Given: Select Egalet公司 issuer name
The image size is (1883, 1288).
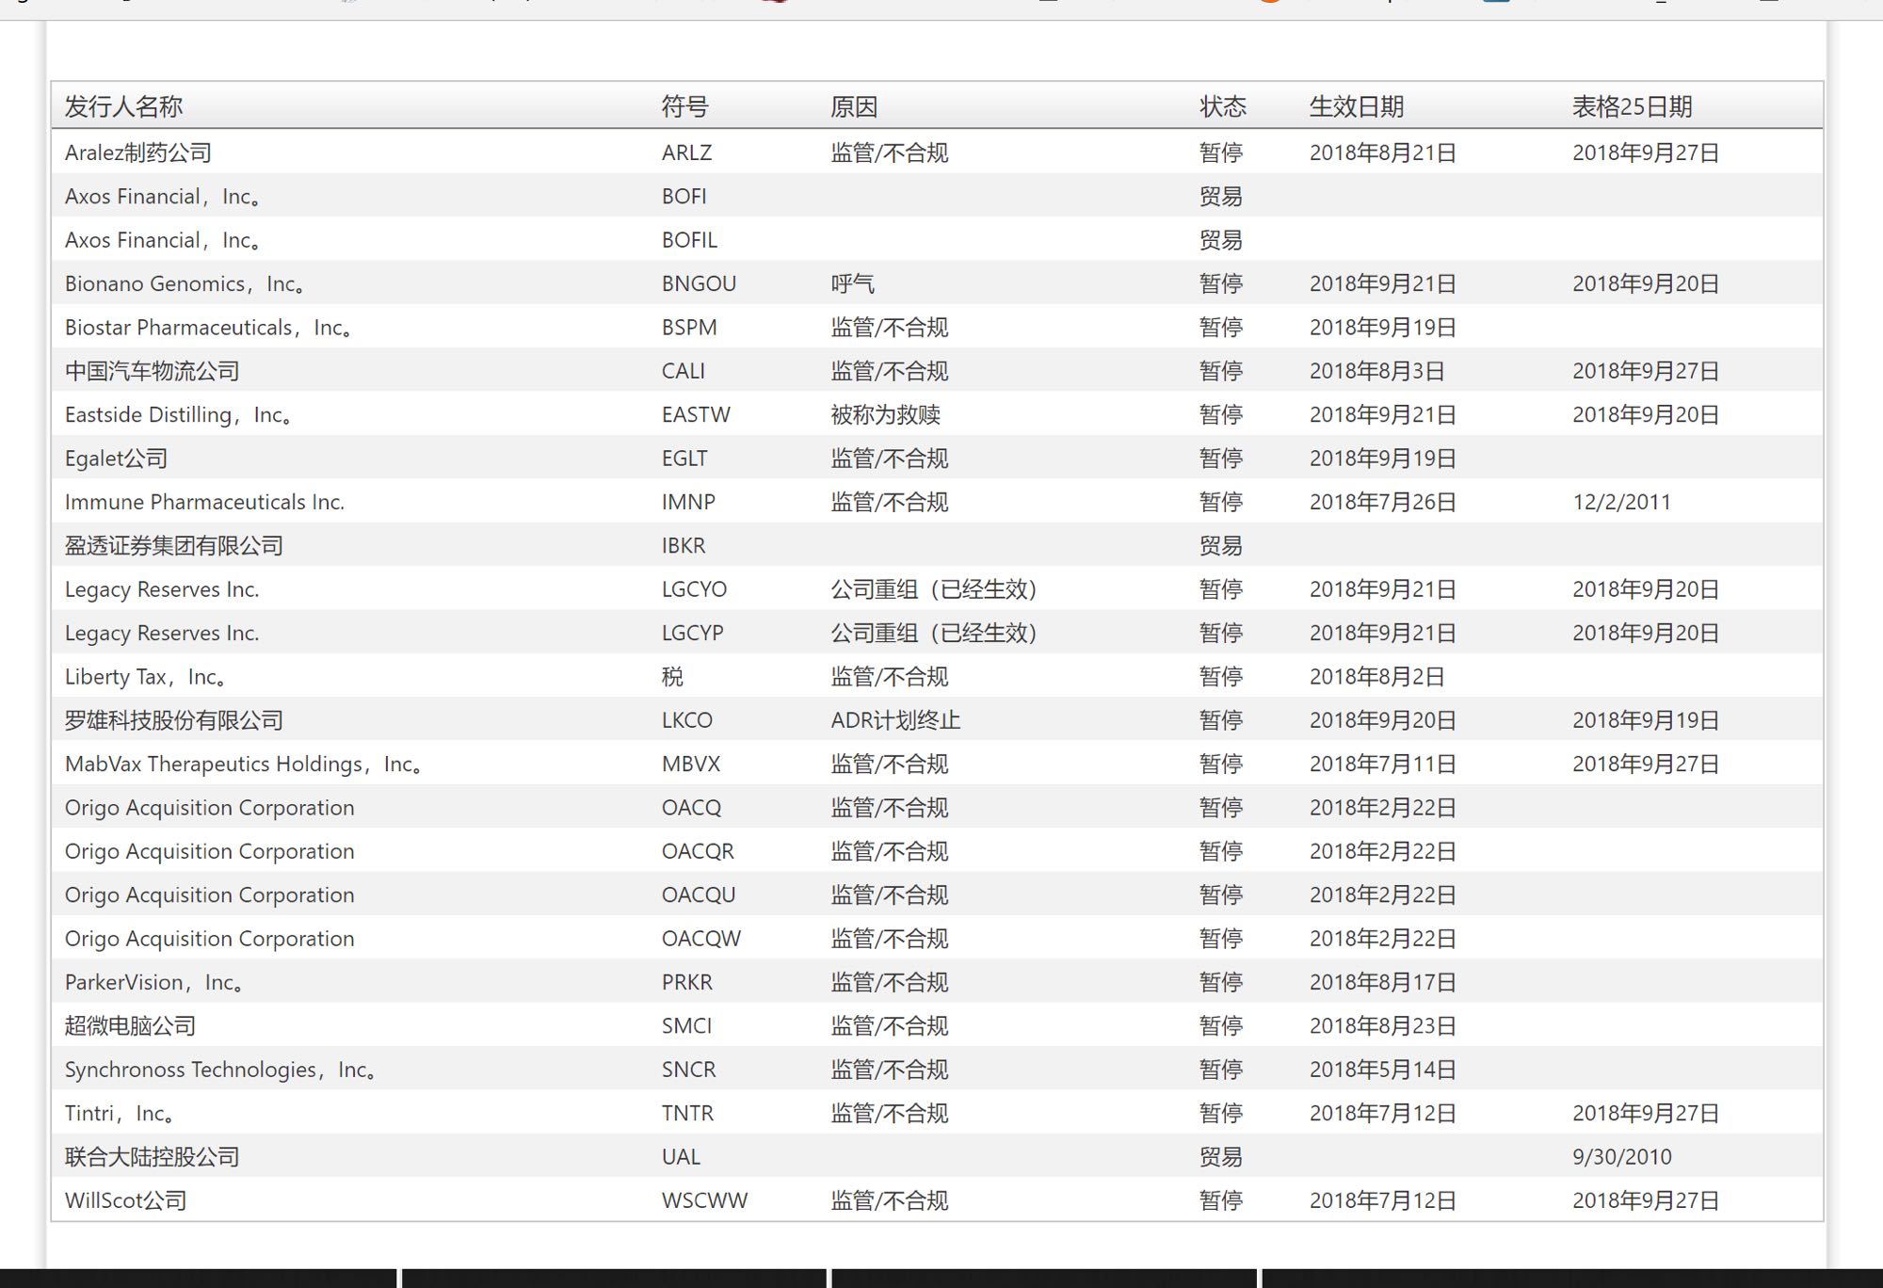Looking at the screenshot, I should (116, 459).
